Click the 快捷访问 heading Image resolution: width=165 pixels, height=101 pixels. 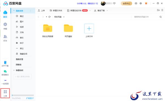(x=20, y=70)
